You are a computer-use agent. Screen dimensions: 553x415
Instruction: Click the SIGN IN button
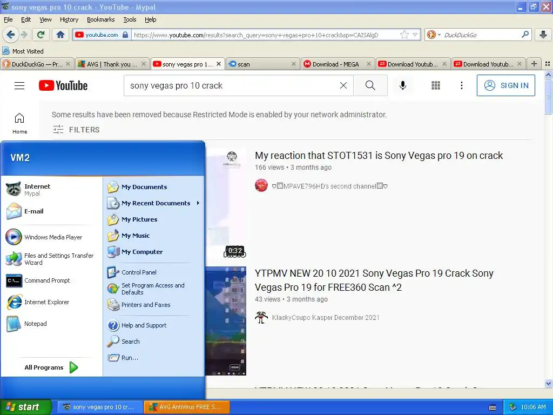[505, 85]
